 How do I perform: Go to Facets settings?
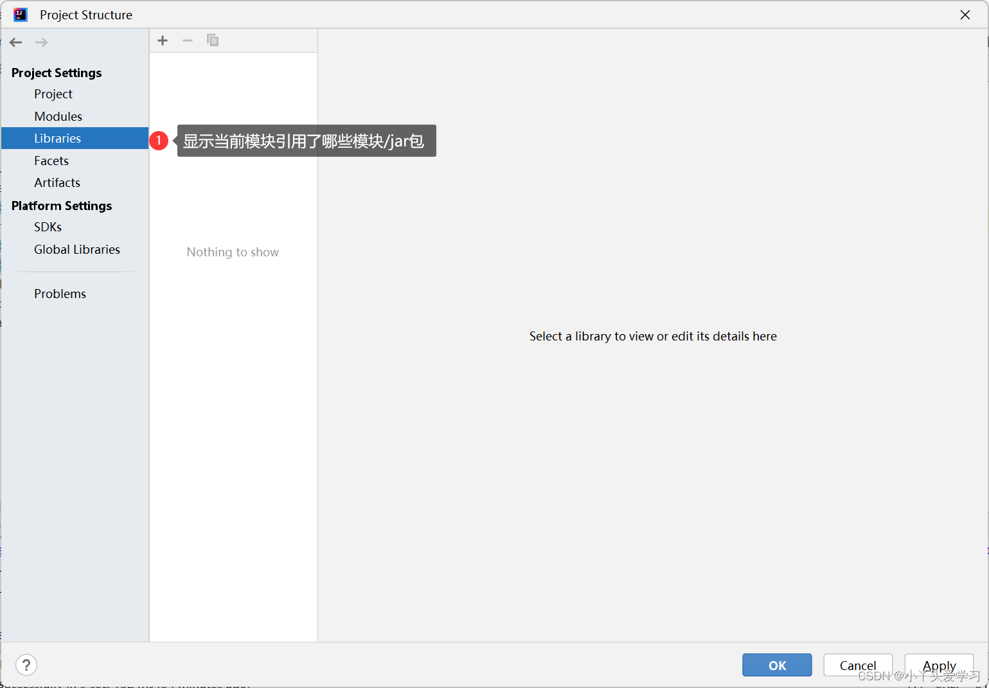(x=51, y=161)
